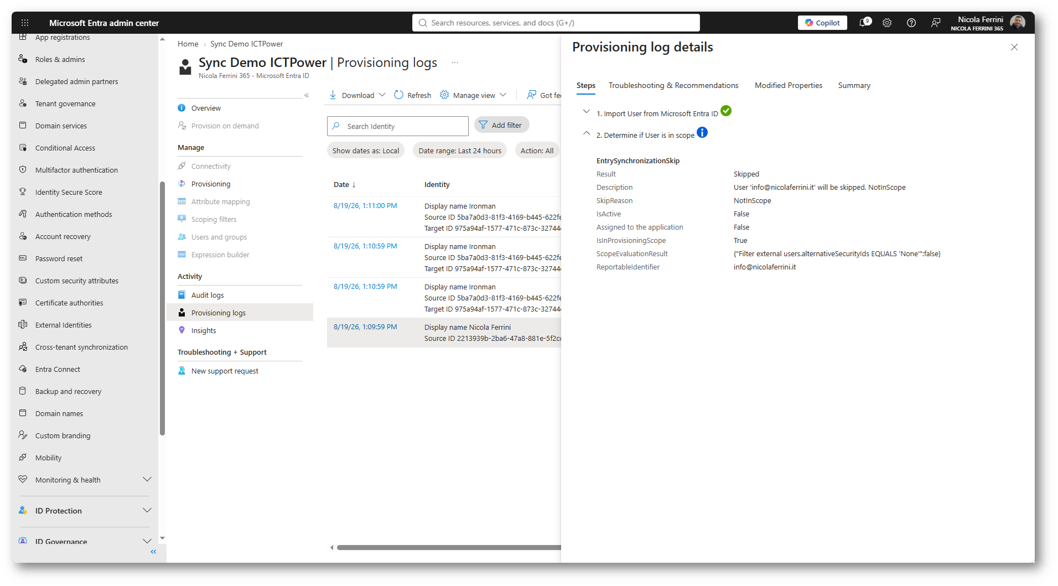Open Authentication methods
This screenshot has width=1058, height=586.
pyautogui.click(x=74, y=214)
